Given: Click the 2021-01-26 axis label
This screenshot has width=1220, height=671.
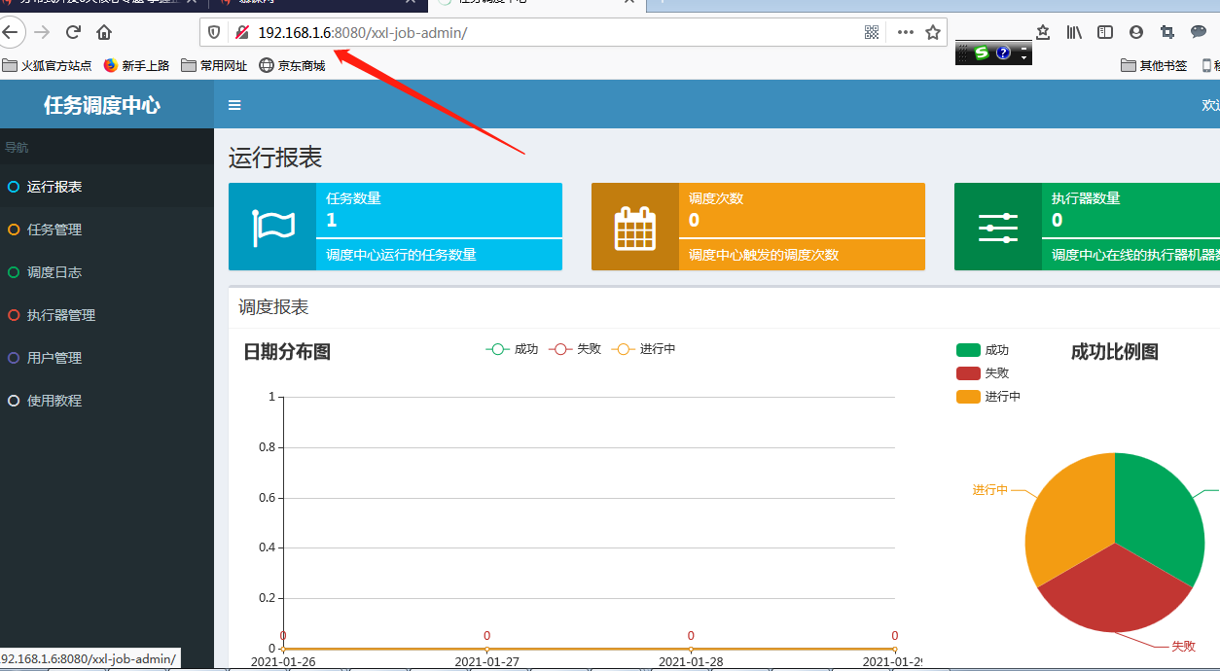Looking at the screenshot, I should pos(283,661).
